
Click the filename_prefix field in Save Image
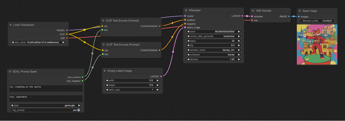click(x=317, y=21)
